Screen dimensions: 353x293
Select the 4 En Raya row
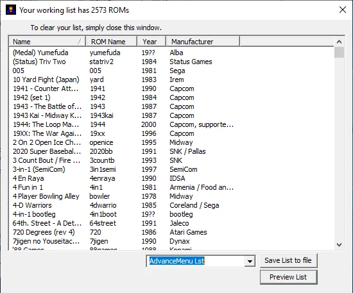(171, 178)
